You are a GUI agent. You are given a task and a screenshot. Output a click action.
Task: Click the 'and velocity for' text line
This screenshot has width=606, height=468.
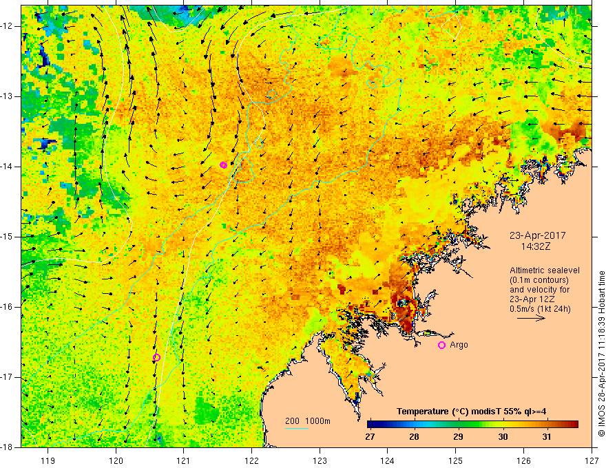[x=539, y=290]
